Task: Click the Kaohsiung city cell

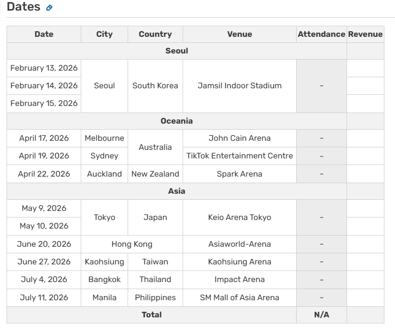Action: click(x=104, y=262)
